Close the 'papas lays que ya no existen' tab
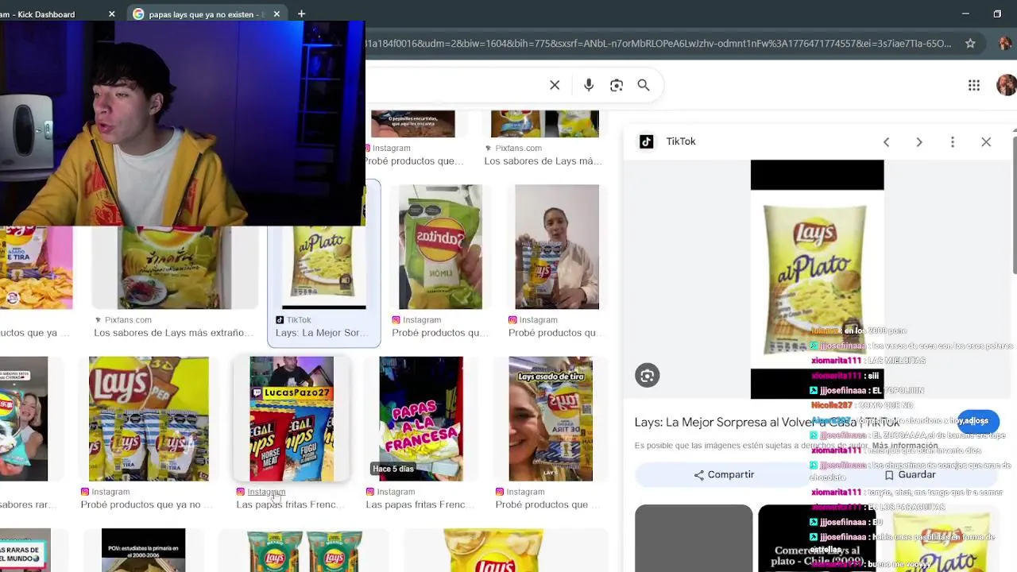Screen dimensions: 1017x572 tap(276, 14)
